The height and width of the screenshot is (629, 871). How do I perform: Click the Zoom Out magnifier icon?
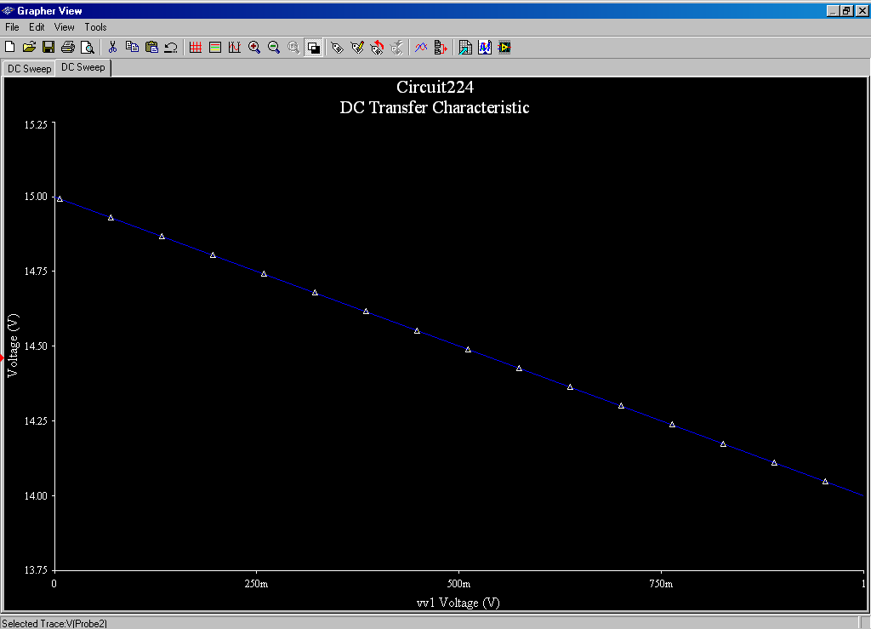point(274,47)
